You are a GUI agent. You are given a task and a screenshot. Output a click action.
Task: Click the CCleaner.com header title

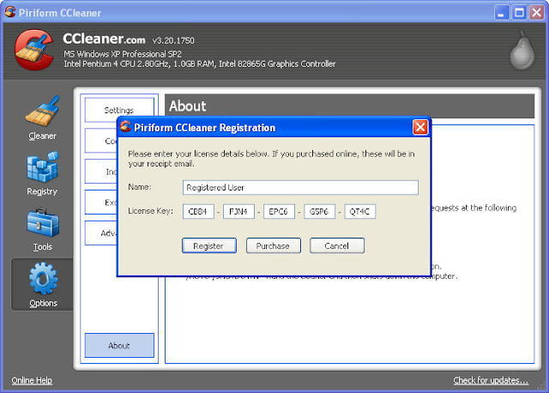[x=104, y=39]
